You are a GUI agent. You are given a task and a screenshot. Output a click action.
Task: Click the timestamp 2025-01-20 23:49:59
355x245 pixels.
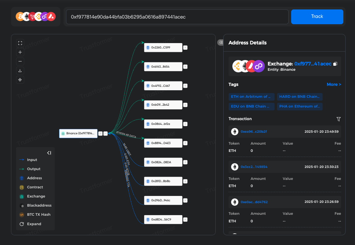coord(321,131)
